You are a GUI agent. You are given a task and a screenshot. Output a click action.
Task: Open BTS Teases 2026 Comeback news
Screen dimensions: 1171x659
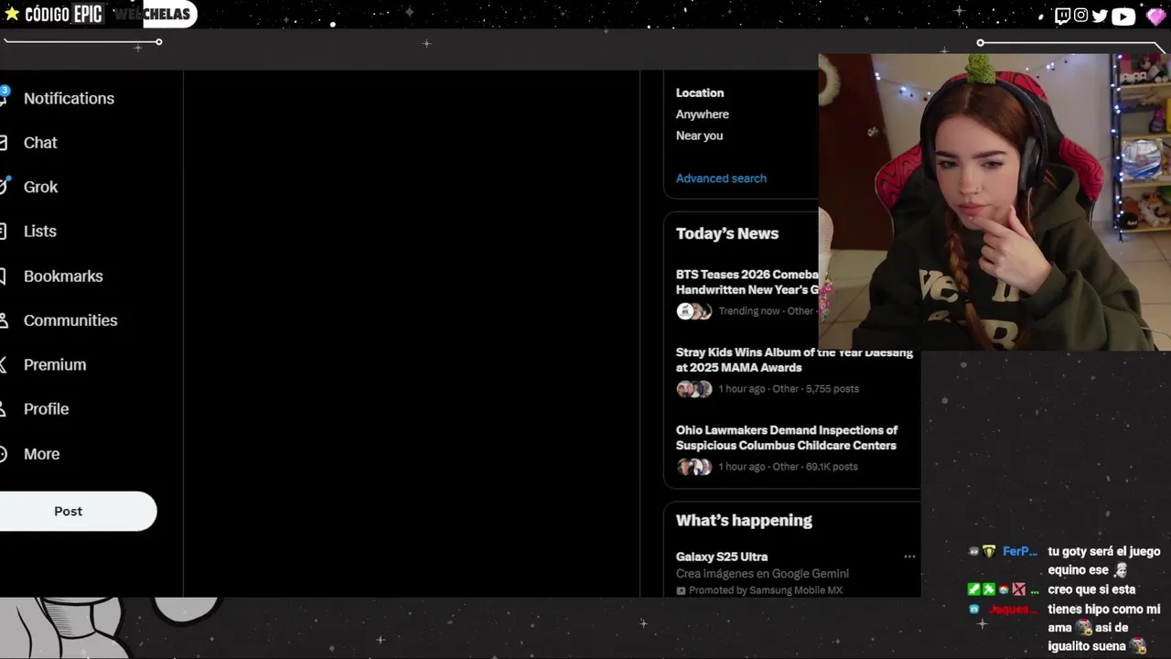[x=747, y=282]
